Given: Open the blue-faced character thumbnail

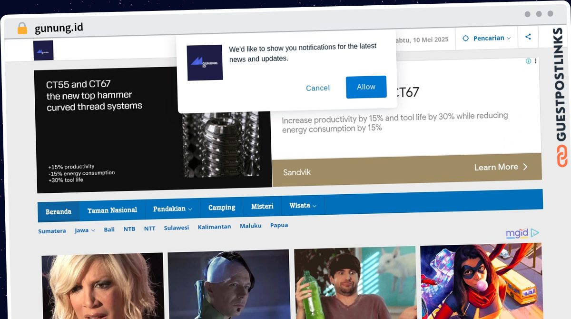Looking at the screenshot, I should (x=228, y=284).
